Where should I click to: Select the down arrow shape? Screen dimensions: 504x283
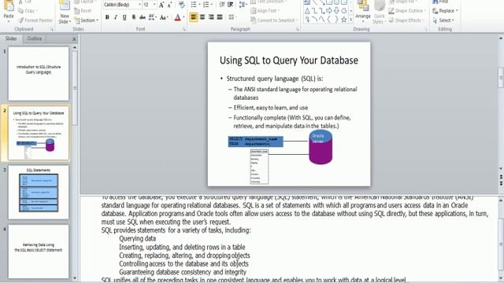tap(336, 11)
